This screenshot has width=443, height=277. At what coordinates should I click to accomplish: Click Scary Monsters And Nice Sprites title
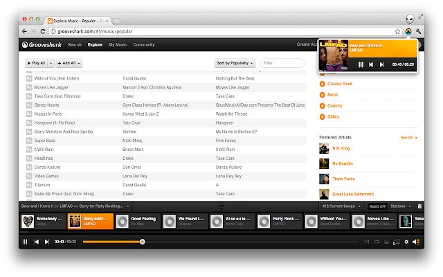click(x=64, y=132)
